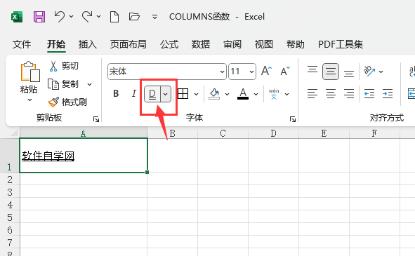Decrease font size with the smaller A

(285, 71)
